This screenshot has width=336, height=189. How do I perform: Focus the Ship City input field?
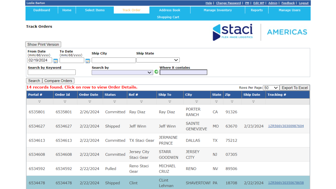(x=114, y=60)
